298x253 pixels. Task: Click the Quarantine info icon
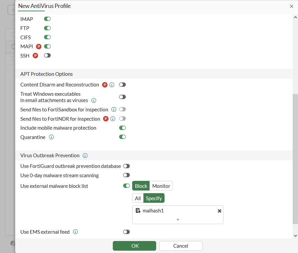[x=51, y=137]
